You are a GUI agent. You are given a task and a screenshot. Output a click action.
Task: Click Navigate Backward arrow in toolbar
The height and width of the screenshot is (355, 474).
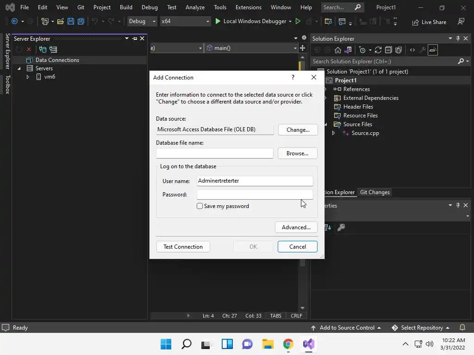(14, 21)
